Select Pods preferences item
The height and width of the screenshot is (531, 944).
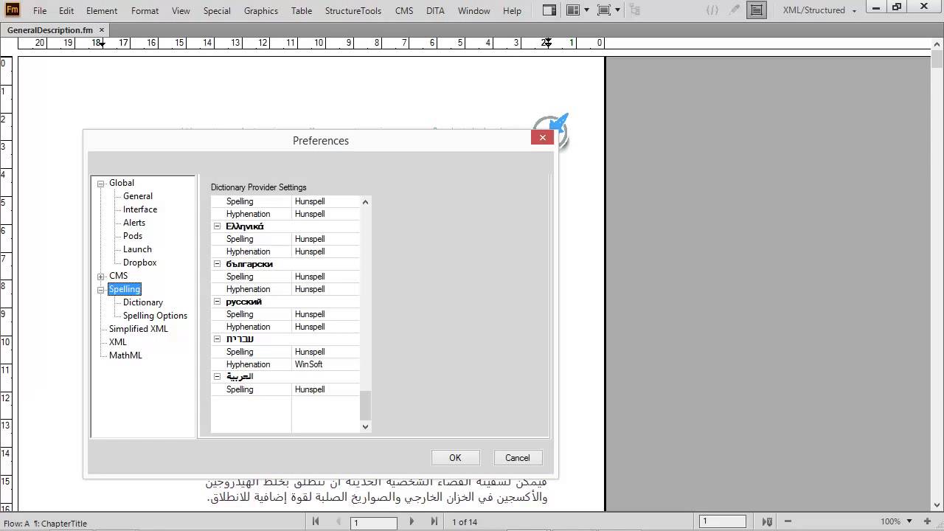pyautogui.click(x=133, y=236)
